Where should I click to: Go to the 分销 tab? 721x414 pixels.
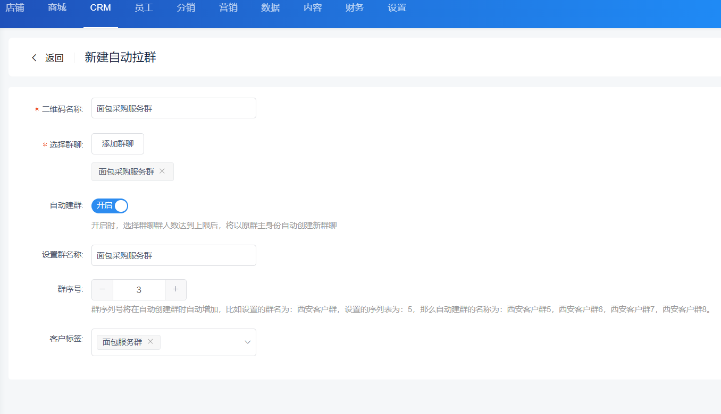coord(186,8)
